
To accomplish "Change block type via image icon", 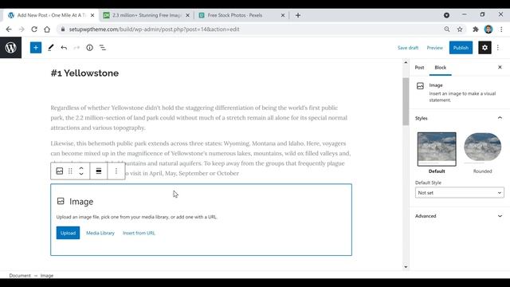I will coord(60,171).
